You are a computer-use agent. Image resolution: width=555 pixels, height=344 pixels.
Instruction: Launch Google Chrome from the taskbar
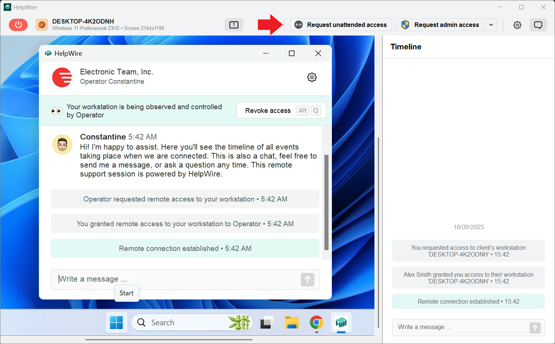pos(316,322)
